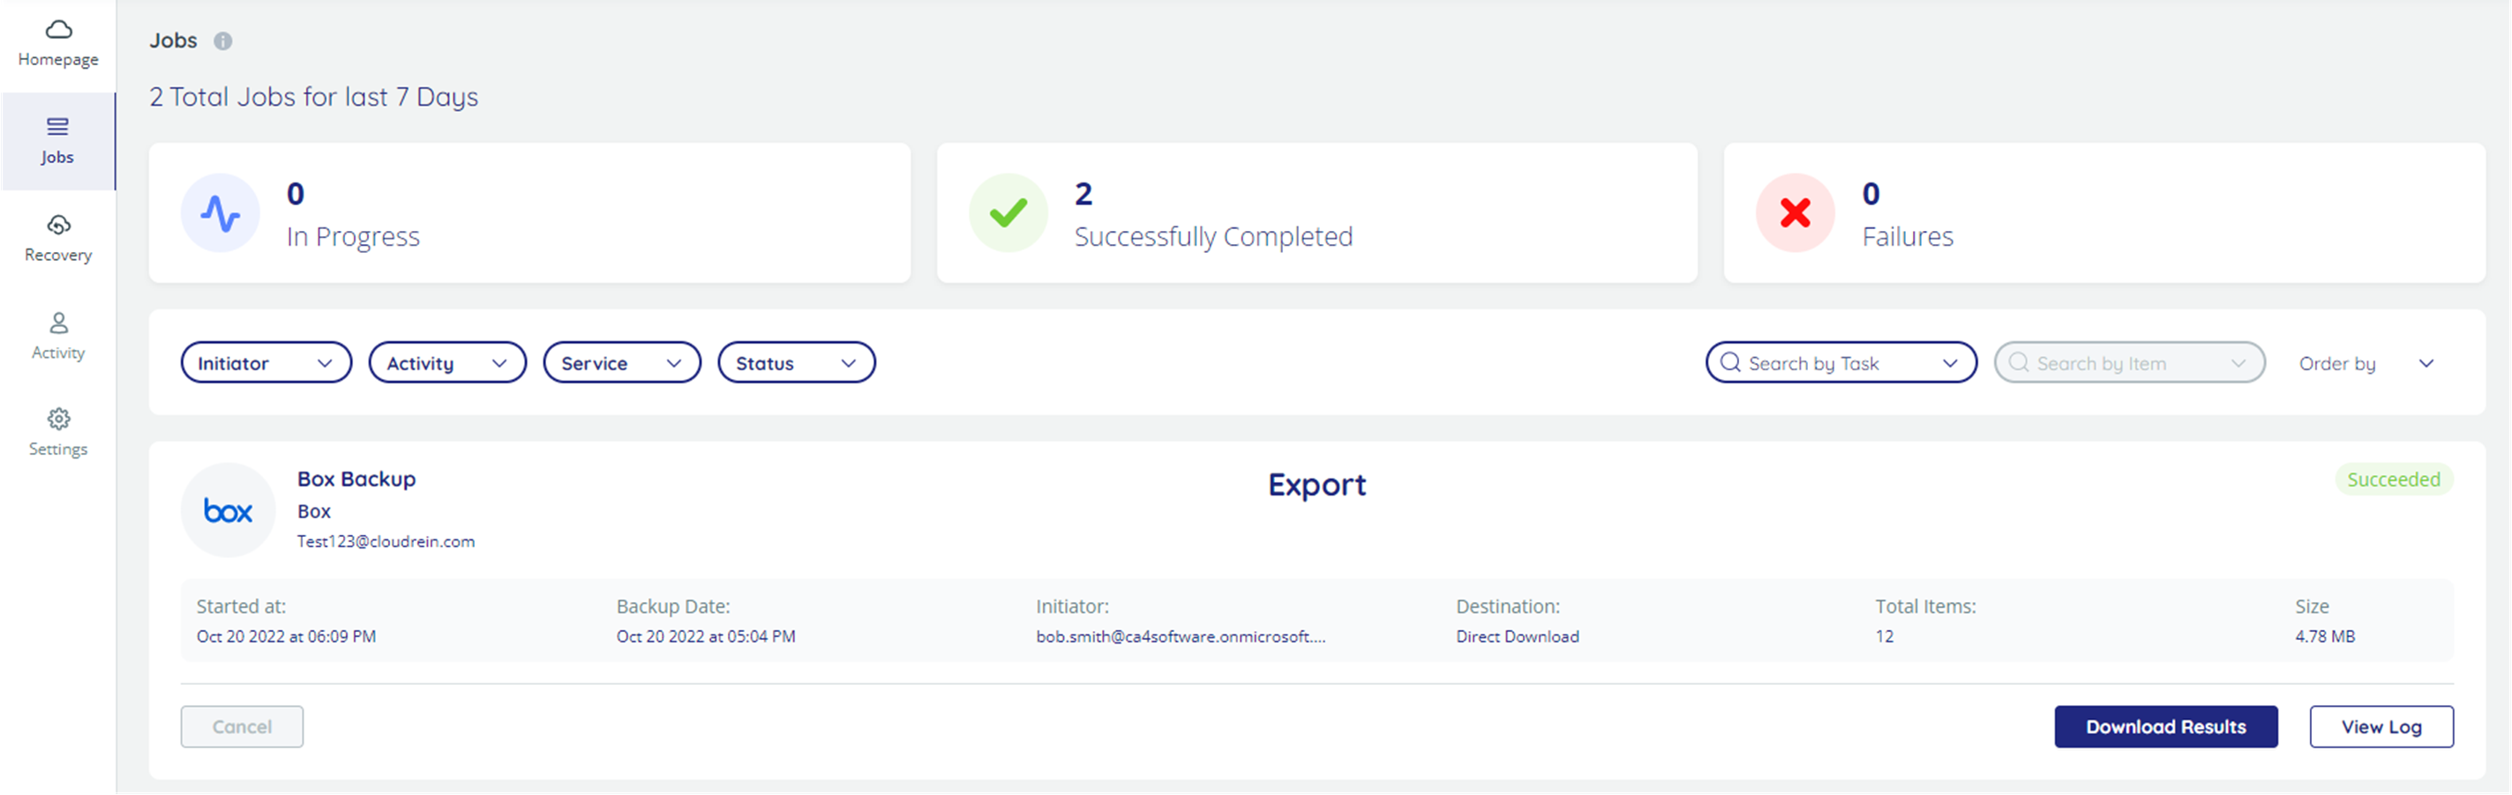Viewport: 2512px width, 795px height.
Task: Click the greyed Cancel button
Action: tap(242, 727)
